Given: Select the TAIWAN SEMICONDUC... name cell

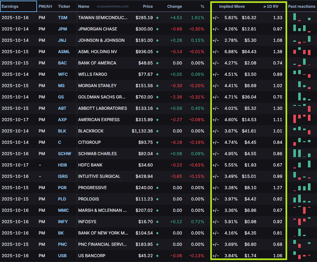Looking at the screenshot, I should pyautogui.click(x=103, y=17).
